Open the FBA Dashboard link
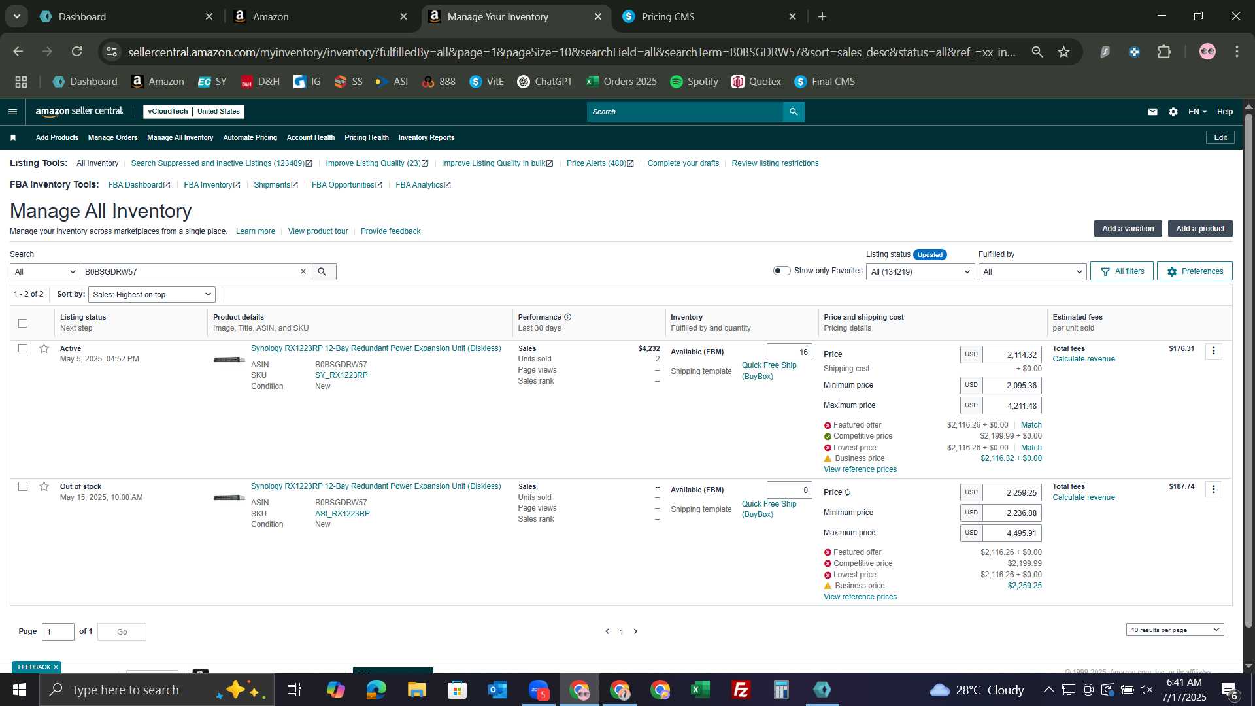Viewport: 1255px width, 706px height. (x=139, y=185)
